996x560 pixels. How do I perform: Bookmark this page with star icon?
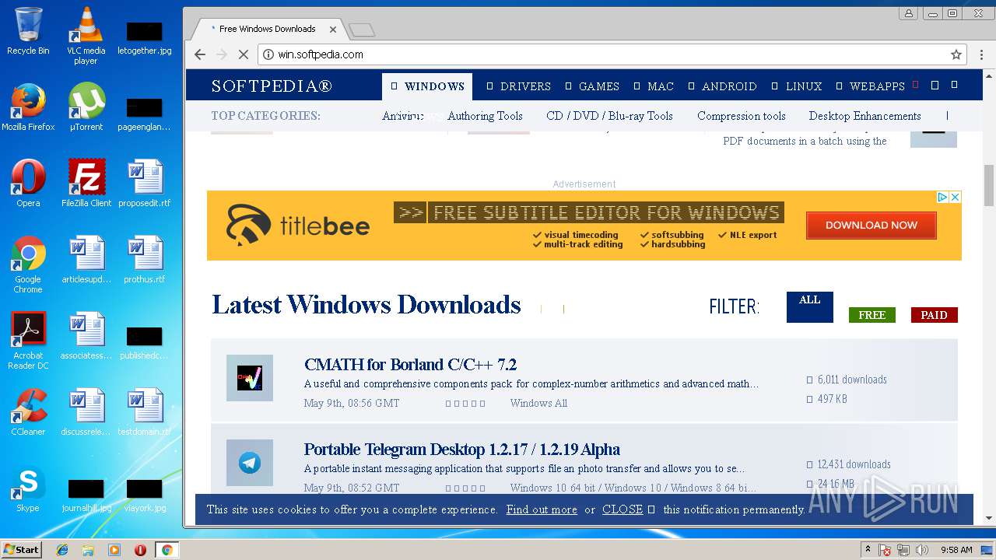point(956,54)
